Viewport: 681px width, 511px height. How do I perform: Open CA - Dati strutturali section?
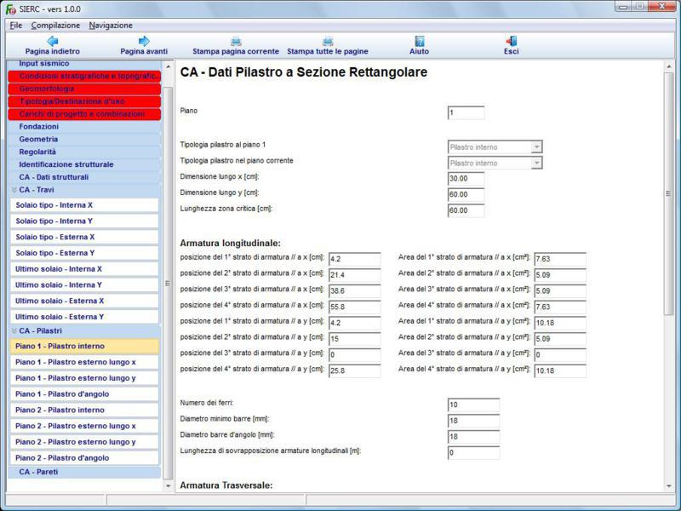[x=84, y=177]
